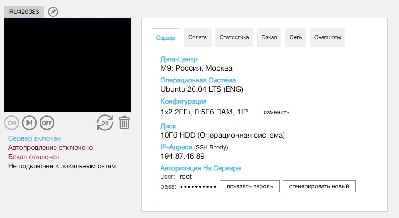
Task: Click M9: Россия, Москва text
Action: (x=196, y=68)
